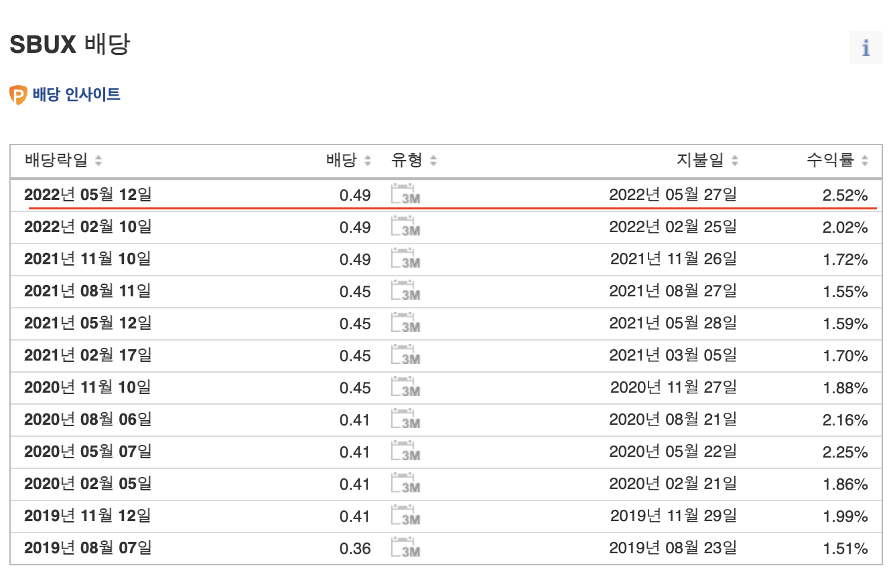The height and width of the screenshot is (578, 895).
Task: Click 3M type icon in 2021년 02월 17일 row
Action: [406, 355]
